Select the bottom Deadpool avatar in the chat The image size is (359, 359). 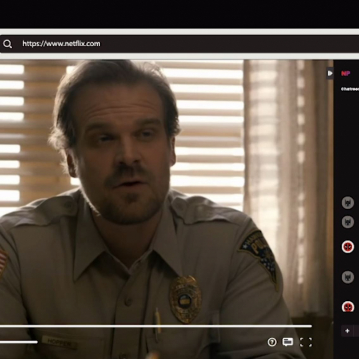[x=348, y=307]
